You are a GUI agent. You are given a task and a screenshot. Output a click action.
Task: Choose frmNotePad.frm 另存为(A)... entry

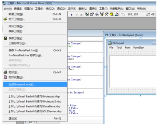click(35, 55)
